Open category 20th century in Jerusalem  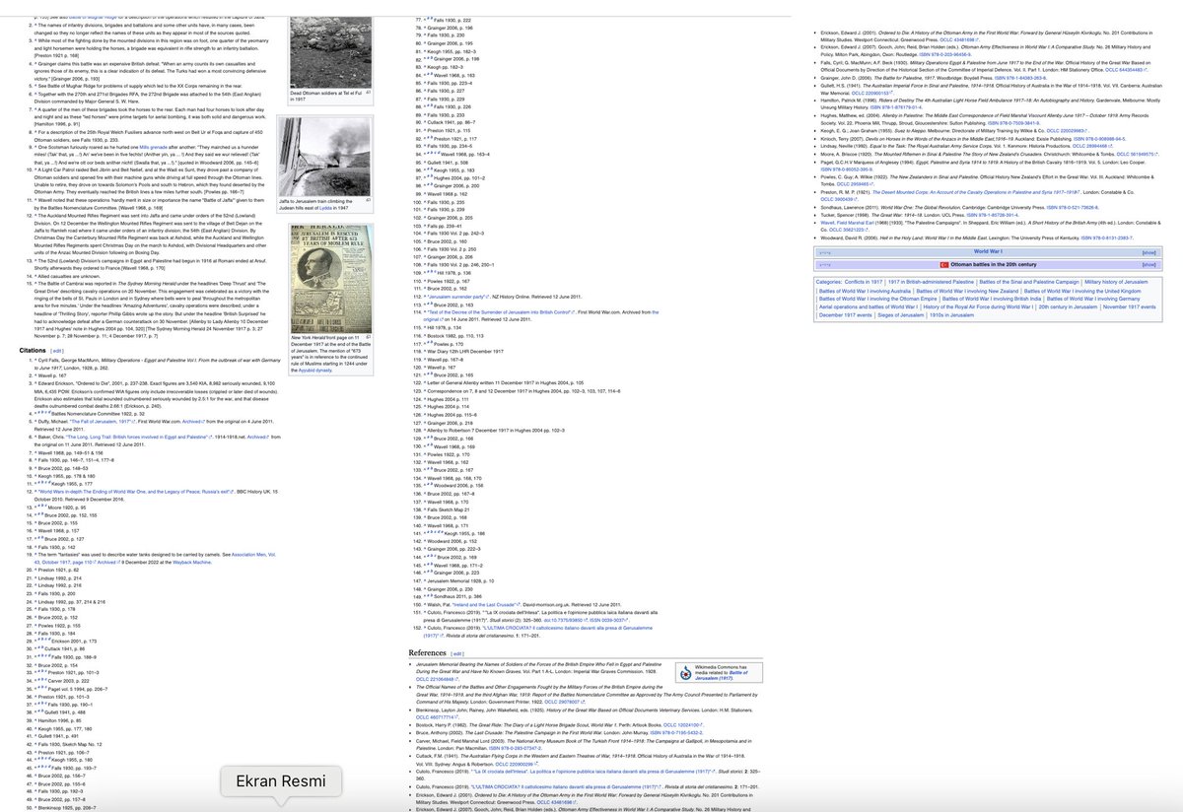[1068, 307]
